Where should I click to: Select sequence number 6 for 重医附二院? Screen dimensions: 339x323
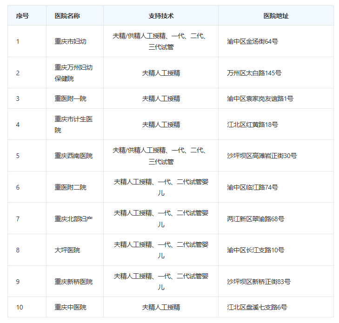click(18, 187)
